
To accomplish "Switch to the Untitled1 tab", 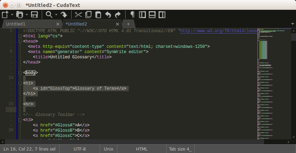I will 16,24.
